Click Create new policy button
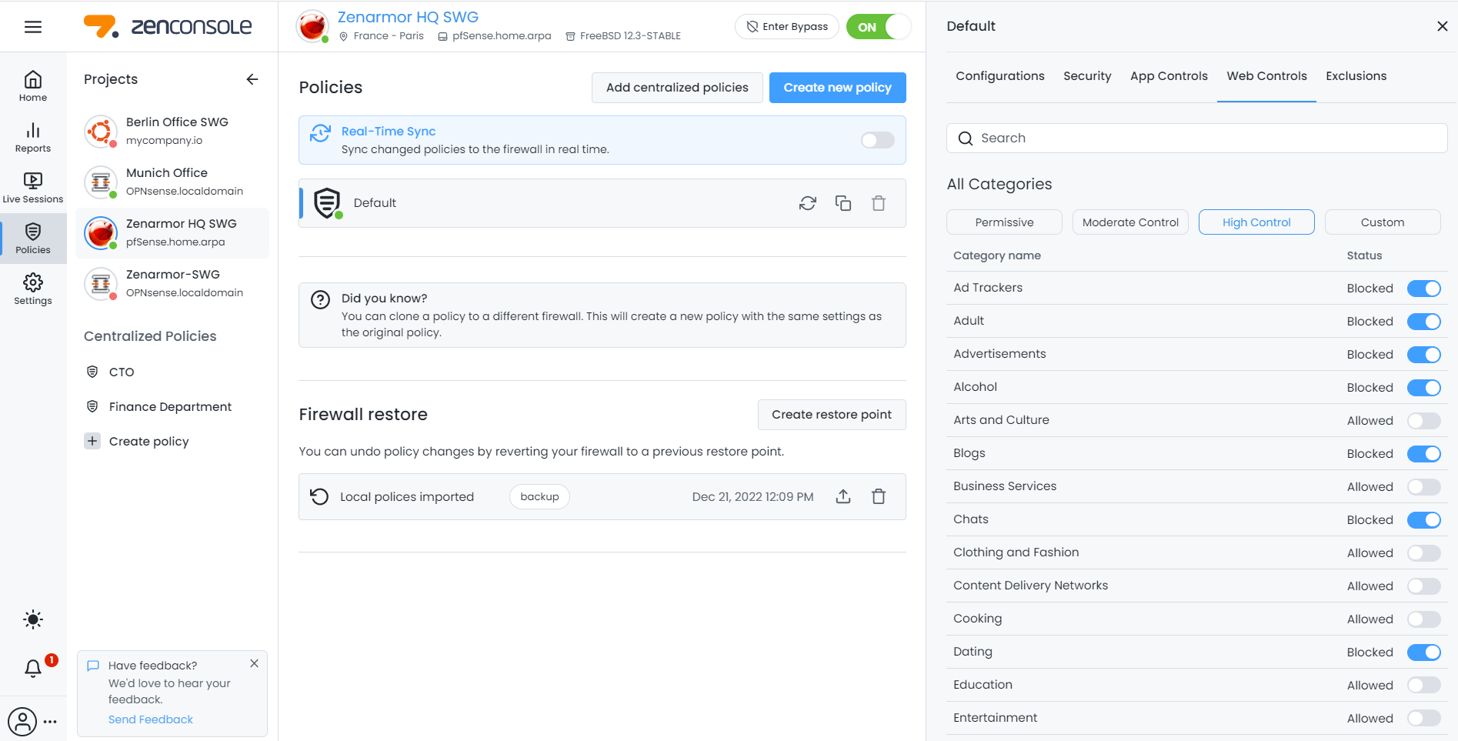Screen dimensions: 1458x741 click(x=837, y=88)
